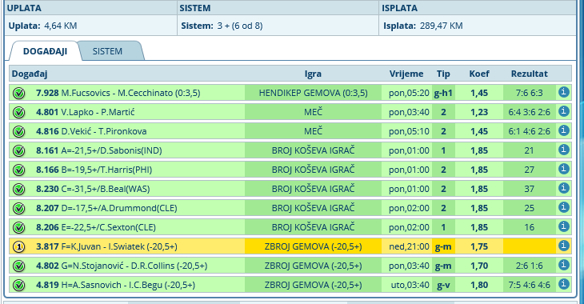Open info icon for K.Juvan - I.Swiatek row
This screenshot has height=304, width=584.
coord(563,246)
